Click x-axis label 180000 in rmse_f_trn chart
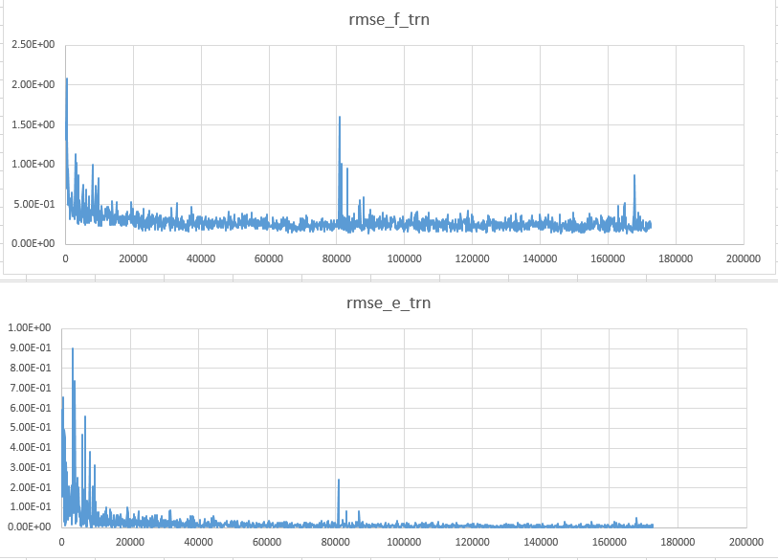778x560 pixels. click(676, 258)
